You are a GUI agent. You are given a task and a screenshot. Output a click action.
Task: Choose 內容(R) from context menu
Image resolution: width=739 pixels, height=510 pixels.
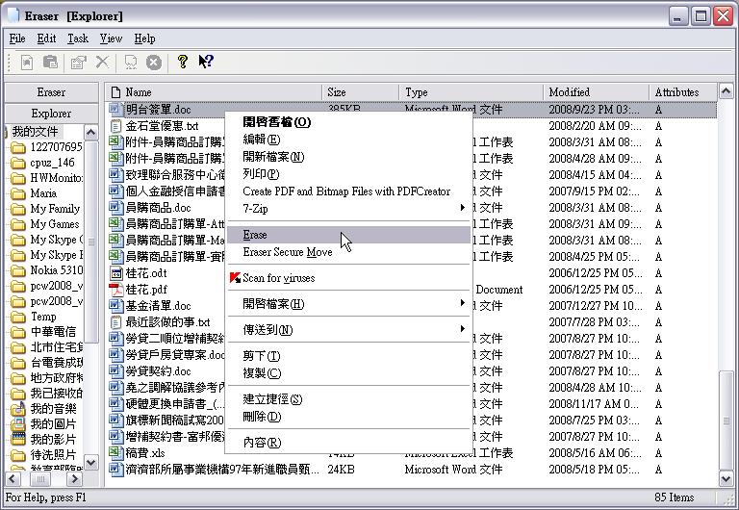click(348, 443)
